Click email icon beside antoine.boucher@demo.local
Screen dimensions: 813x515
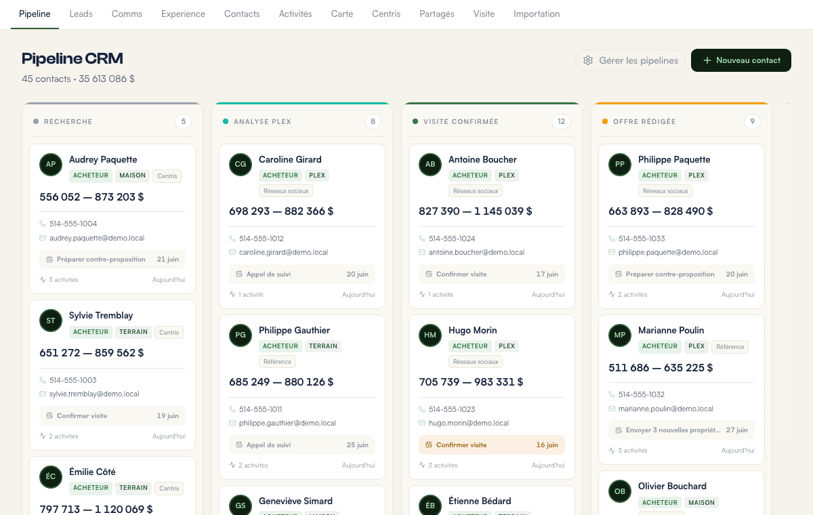pyautogui.click(x=422, y=252)
